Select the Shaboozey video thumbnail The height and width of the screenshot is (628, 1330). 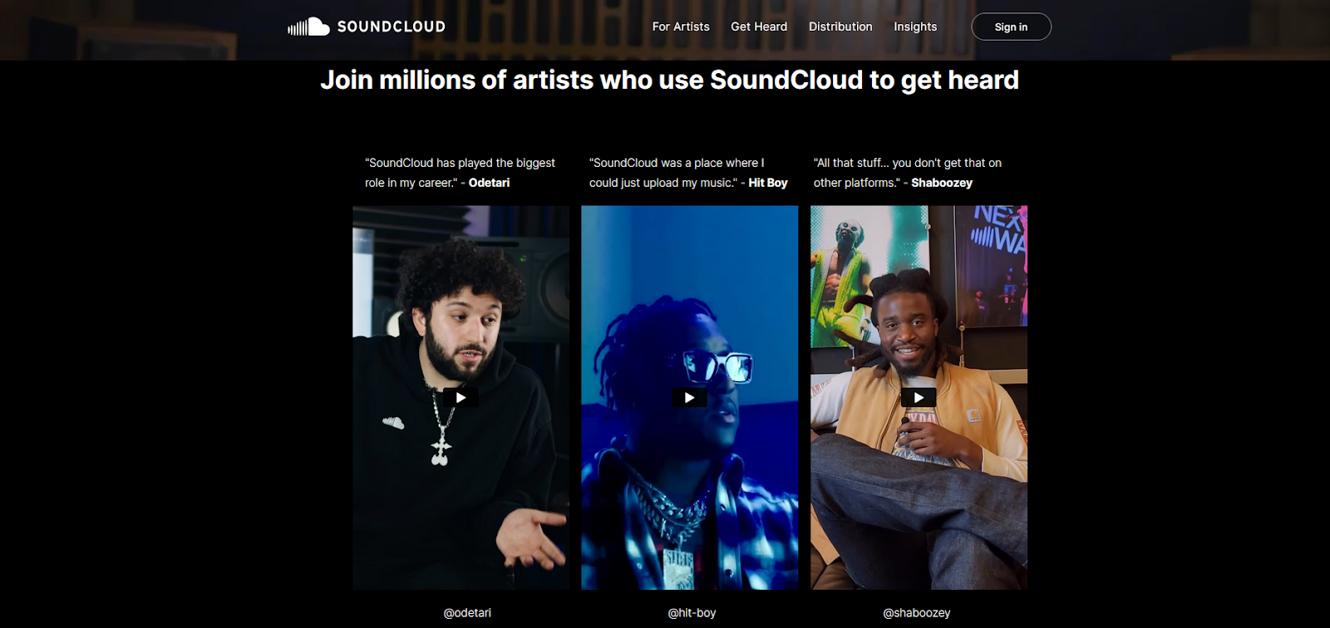pyautogui.click(x=919, y=398)
